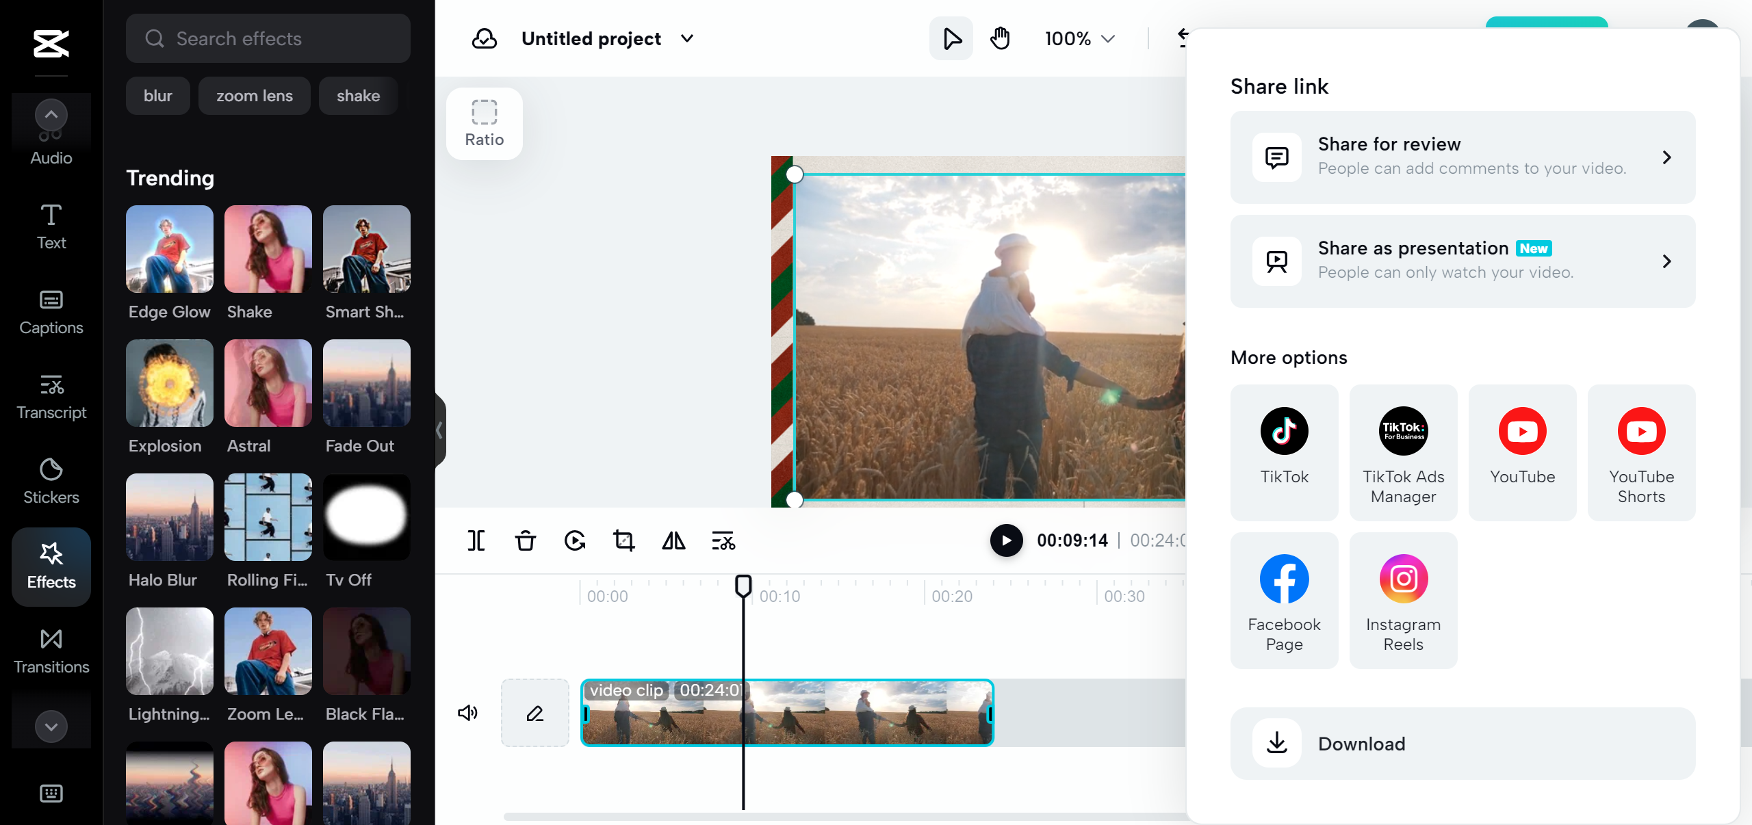Apply the Edge Glow effect
Viewport: 1752px width, 825px height.
[x=169, y=249]
